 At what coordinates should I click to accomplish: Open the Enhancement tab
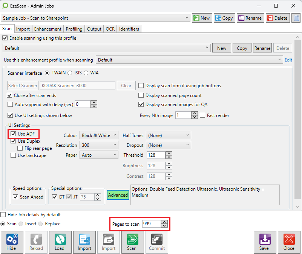tap(48, 29)
